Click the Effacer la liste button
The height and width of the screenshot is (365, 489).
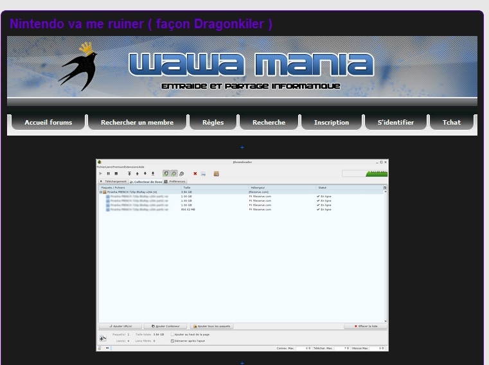tap(366, 326)
